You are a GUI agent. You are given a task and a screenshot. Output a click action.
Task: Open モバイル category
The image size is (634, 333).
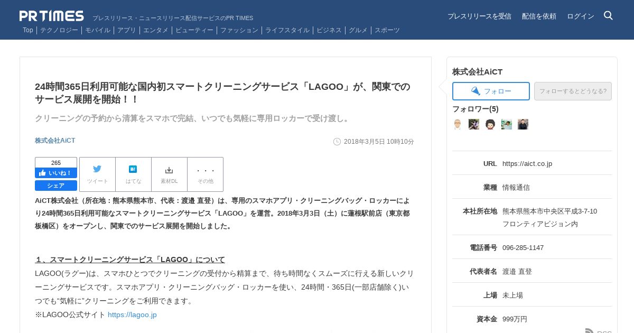pos(98,30)
